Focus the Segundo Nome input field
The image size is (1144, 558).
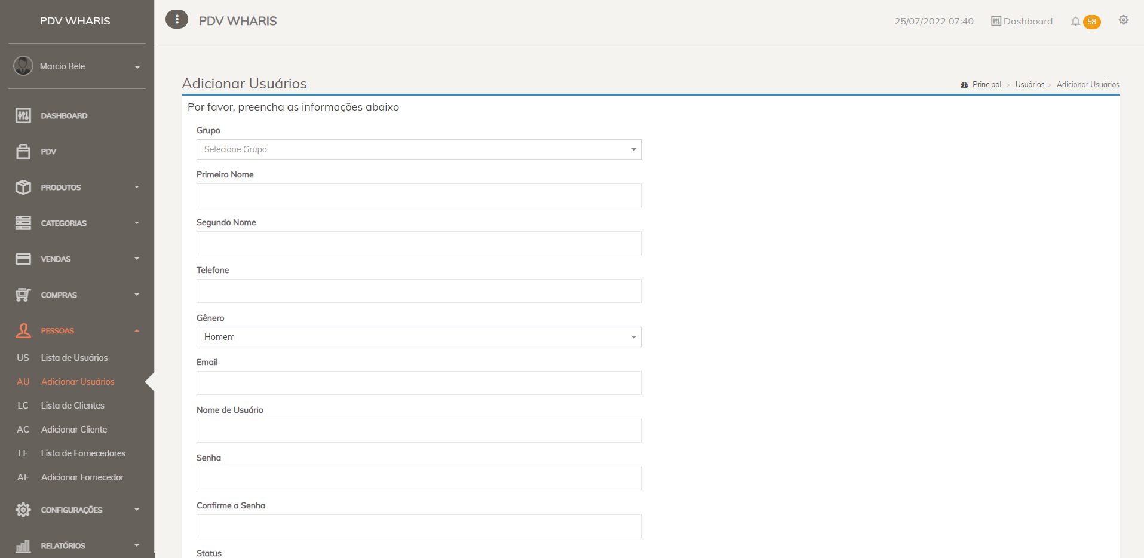point(419,243)
